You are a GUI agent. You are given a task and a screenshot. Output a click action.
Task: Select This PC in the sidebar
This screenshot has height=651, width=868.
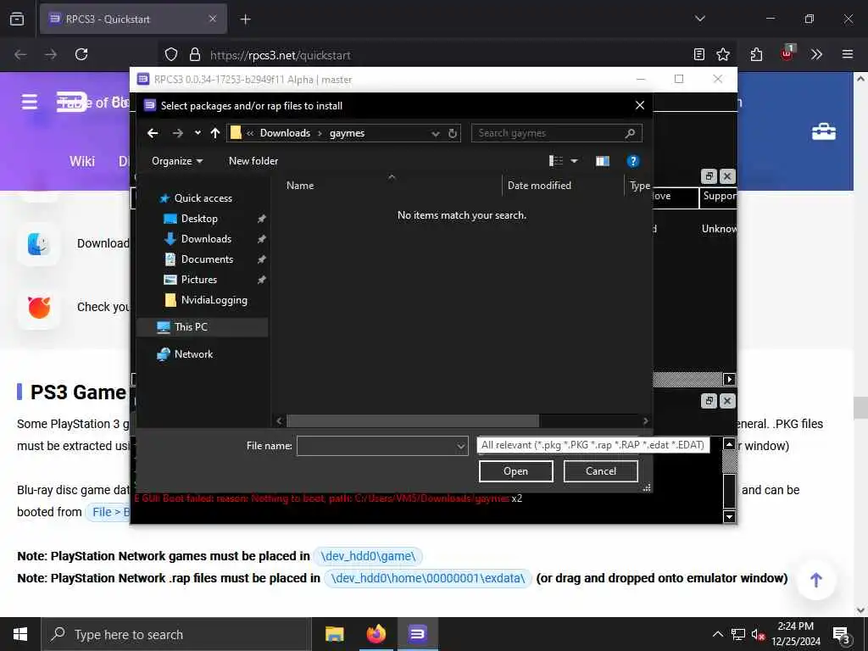(x=203, y=327)
